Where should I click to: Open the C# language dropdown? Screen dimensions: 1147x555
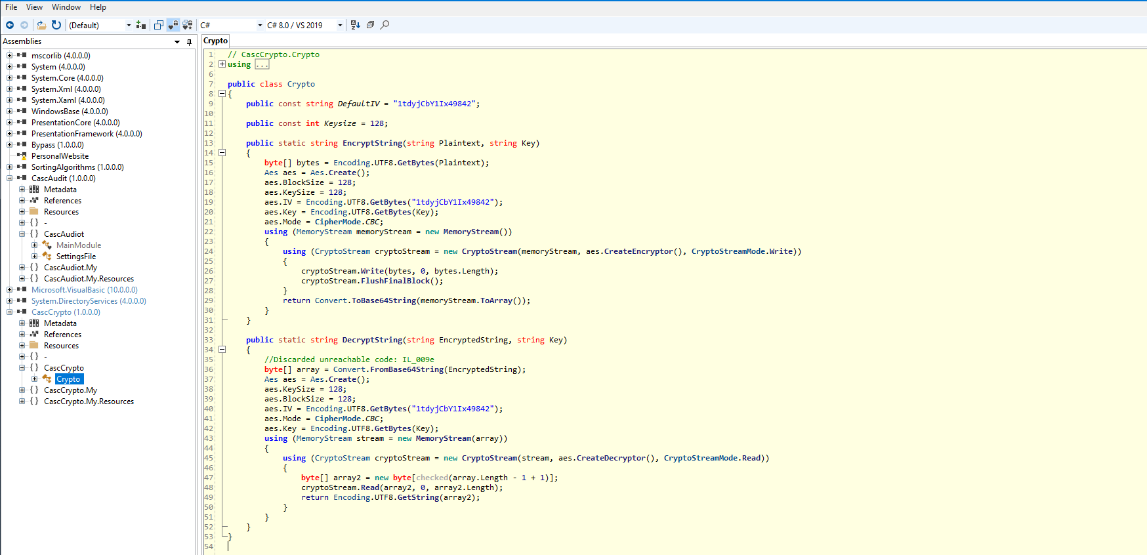[x=231, y=25]
